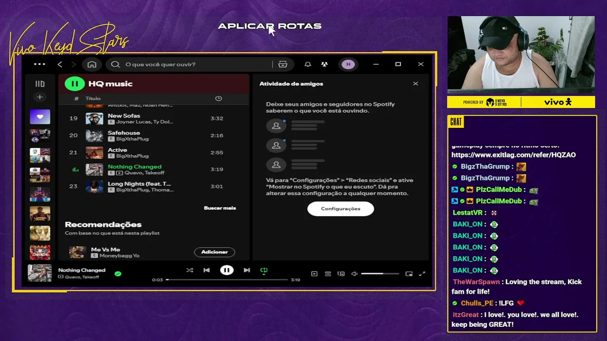This screenshot has height=341, width=607.
Task: Open the queue icon
Action: tap(328, 274)
